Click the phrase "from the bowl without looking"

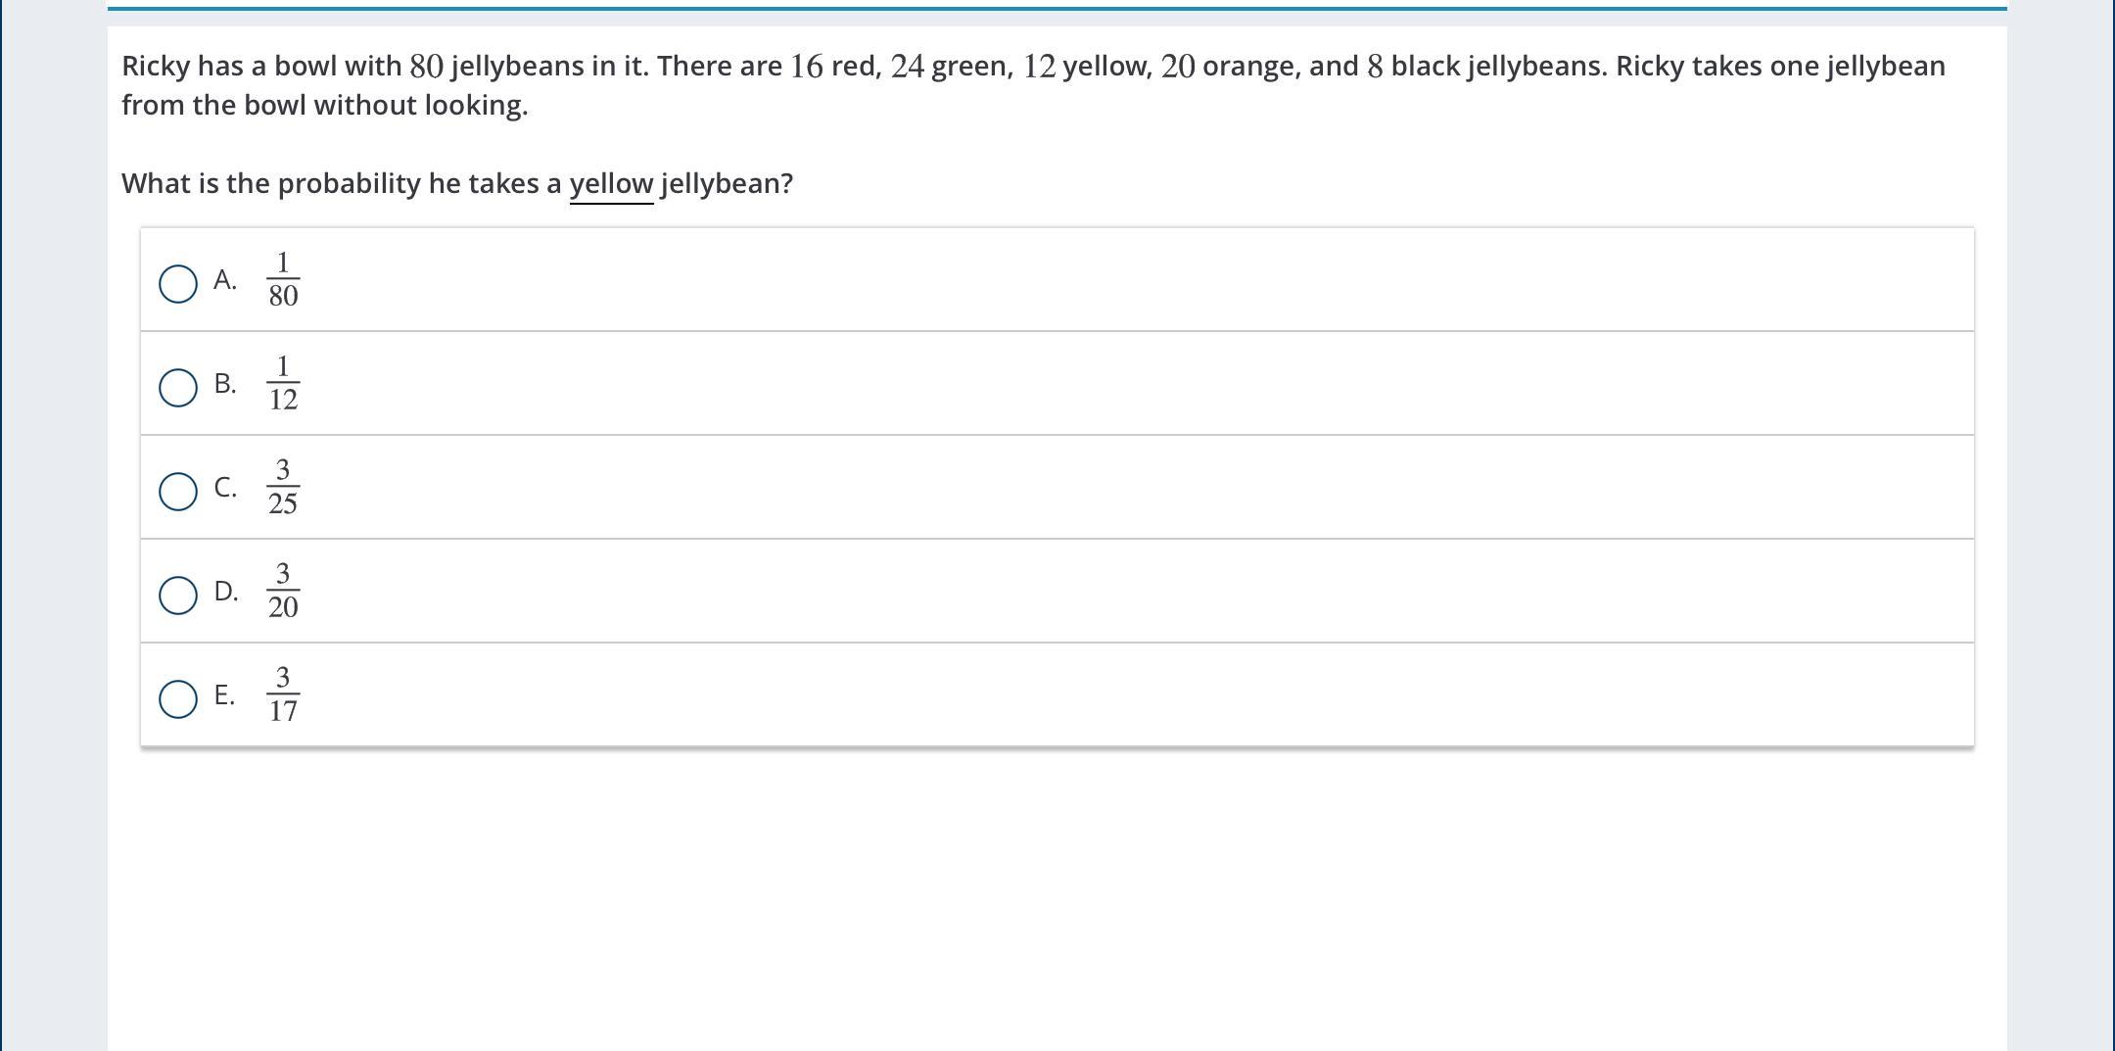tap(324, 106)
